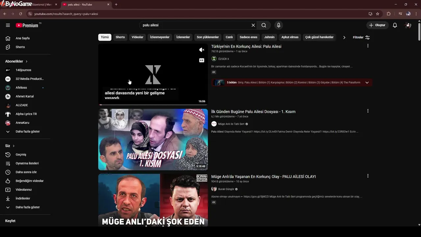Open account avatar menu
Image resolution: width=421 pixels, height=237 pixels.
(x=408, y=25)
